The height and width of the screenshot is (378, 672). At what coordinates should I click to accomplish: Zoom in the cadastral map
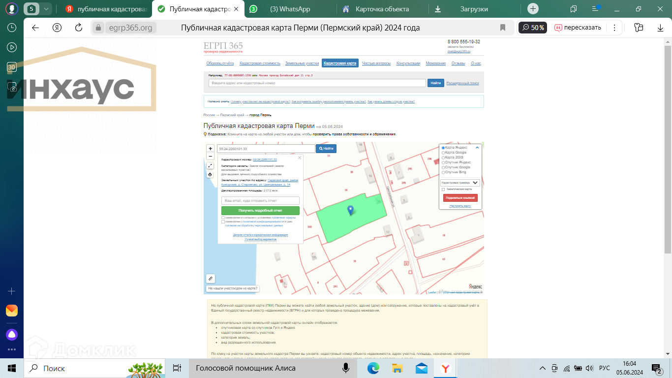211,148
